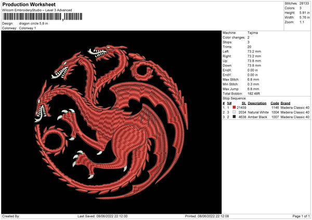The image size is (312, 220).
Task: Click the Code column header
Action: (x=275, y=103)
